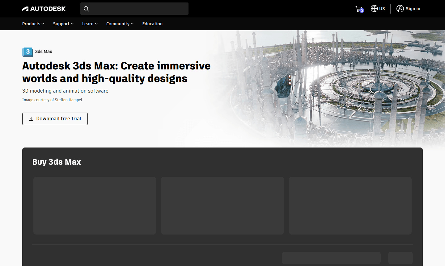The height and width of the screenshot is (266, 445).
Task: Expand the Community dropdown chevron
Action: click(132, 24)
